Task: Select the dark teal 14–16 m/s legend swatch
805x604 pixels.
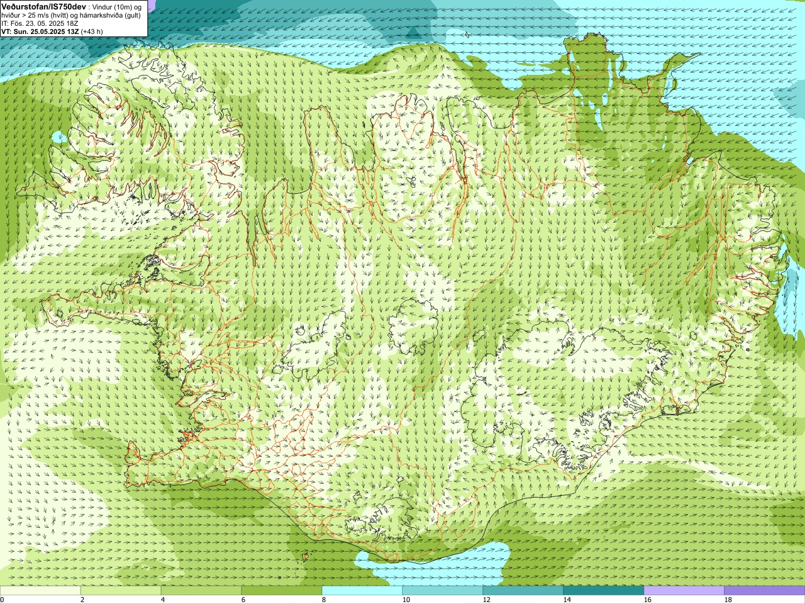Action: click(604, 591)
